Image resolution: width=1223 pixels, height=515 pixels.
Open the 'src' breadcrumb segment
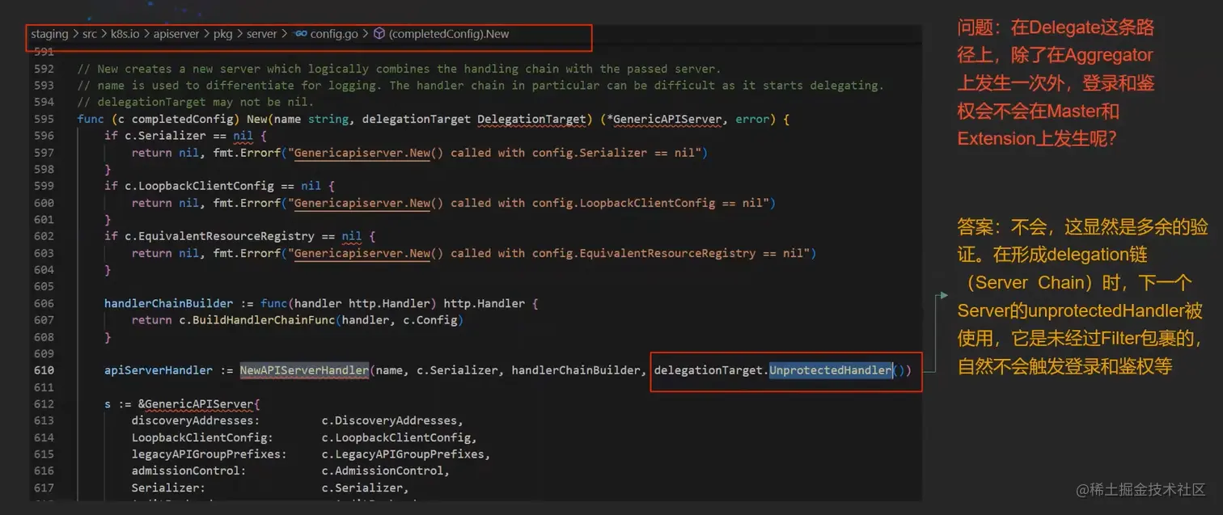coord(90,35)
